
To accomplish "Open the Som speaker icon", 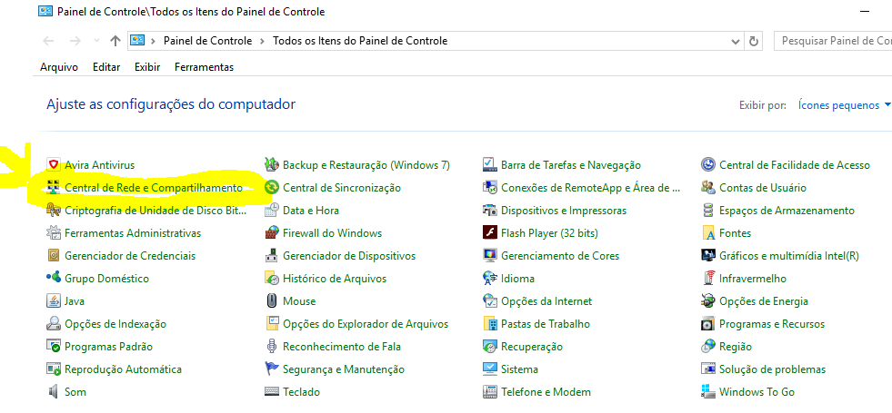I will tap(54, 392).
